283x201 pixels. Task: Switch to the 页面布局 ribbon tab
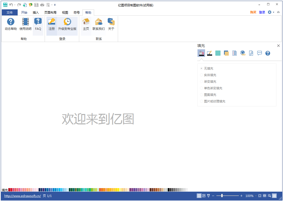[50, 12]
